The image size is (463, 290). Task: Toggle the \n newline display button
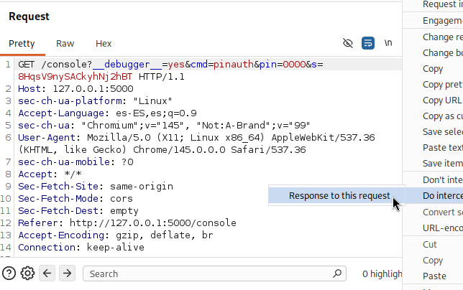pos(388,43)
